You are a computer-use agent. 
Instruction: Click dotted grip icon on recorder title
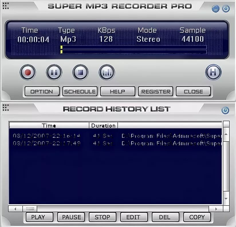point(6,6)
